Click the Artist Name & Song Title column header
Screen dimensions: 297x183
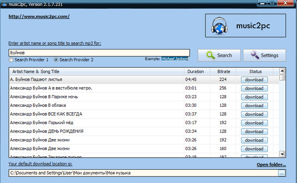tap(97, 72)
